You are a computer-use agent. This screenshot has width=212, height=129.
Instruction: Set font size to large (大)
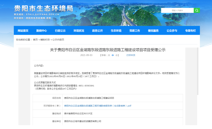[x=109, y=55]
